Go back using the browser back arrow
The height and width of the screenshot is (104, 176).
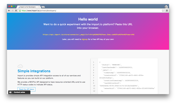click(9, 11)
